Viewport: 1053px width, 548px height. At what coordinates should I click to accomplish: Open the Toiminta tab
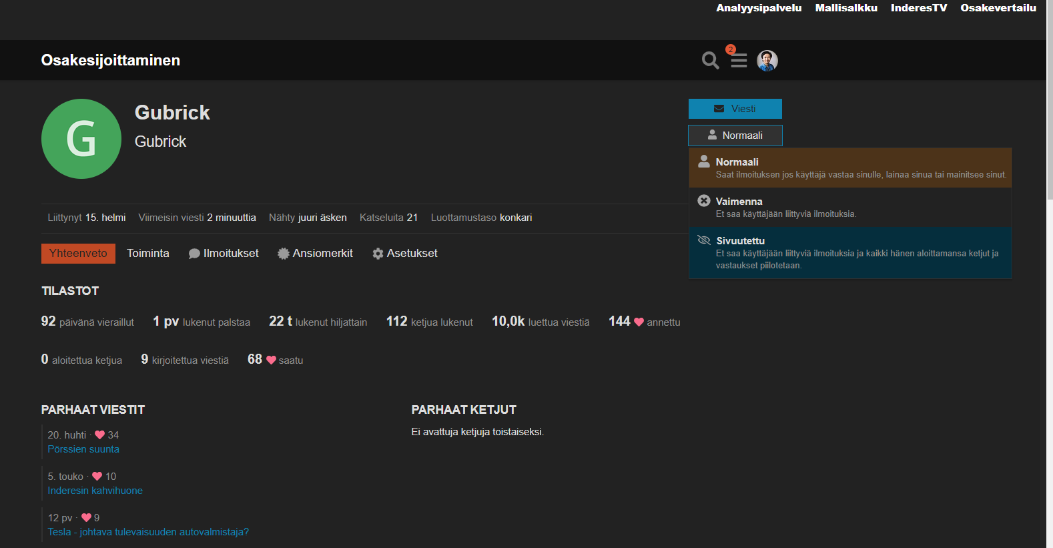148,254
